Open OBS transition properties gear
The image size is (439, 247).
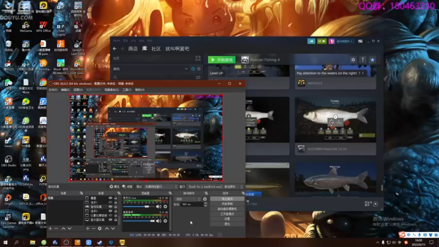click(x=205, y=199)
